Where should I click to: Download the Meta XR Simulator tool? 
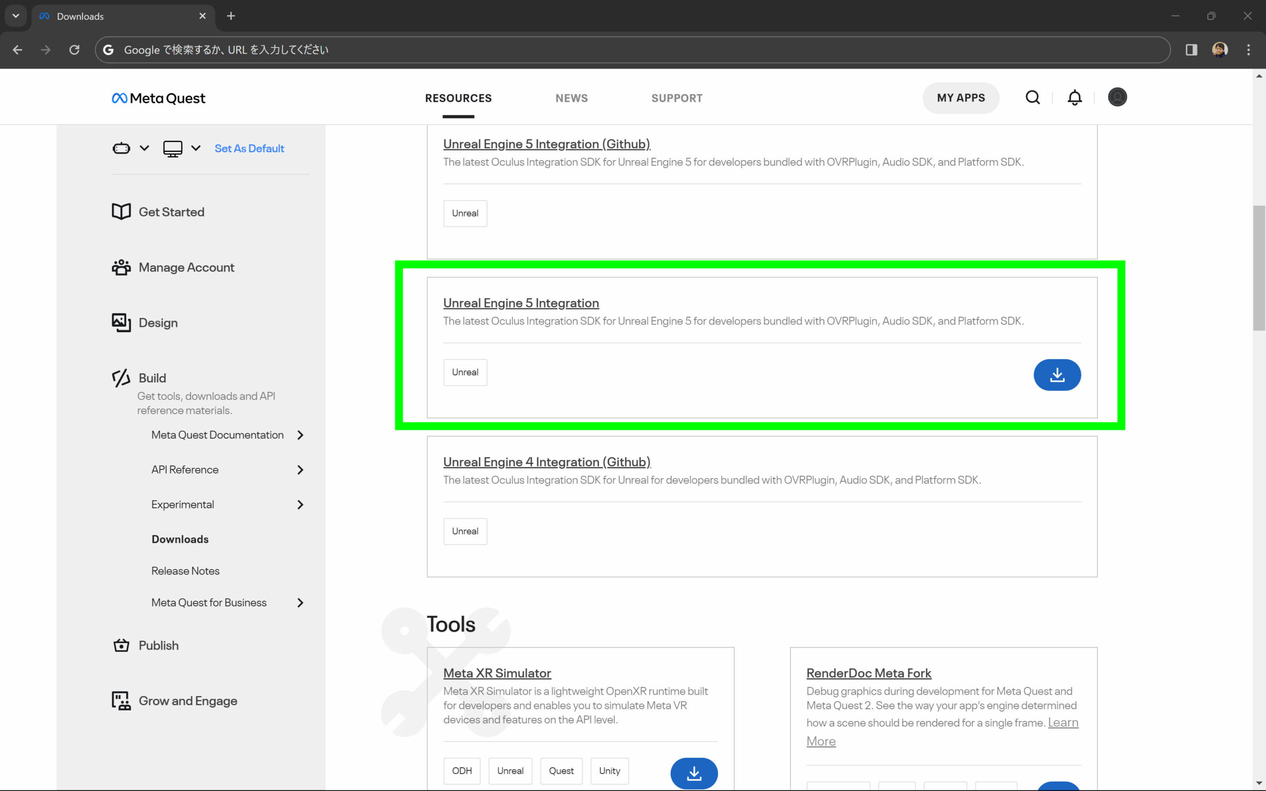694,773
